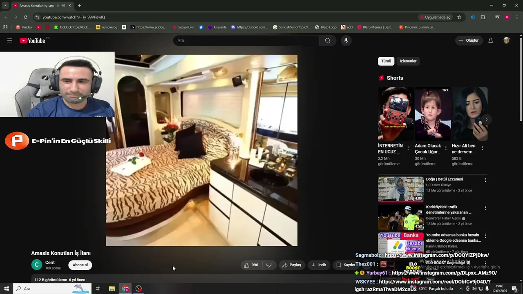Open options for Doğu | Betül Eczanesi video
Viewport: 523px width, 294px height.
(485, 180)
